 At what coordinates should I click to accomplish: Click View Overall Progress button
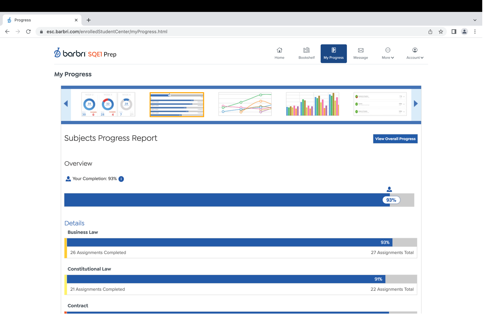coord(395,139)
